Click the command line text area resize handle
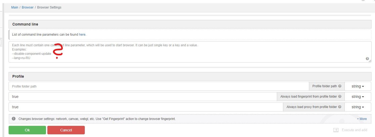This screenshot has width=375, height=137. [x=370, y=61]
